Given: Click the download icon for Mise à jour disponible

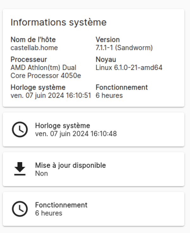Looking at the screenshot, I should pyautogui.click(x=20, y=169).
